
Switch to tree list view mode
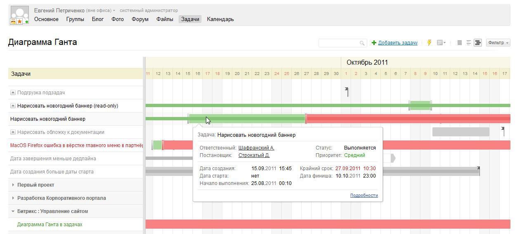[469, 42]
